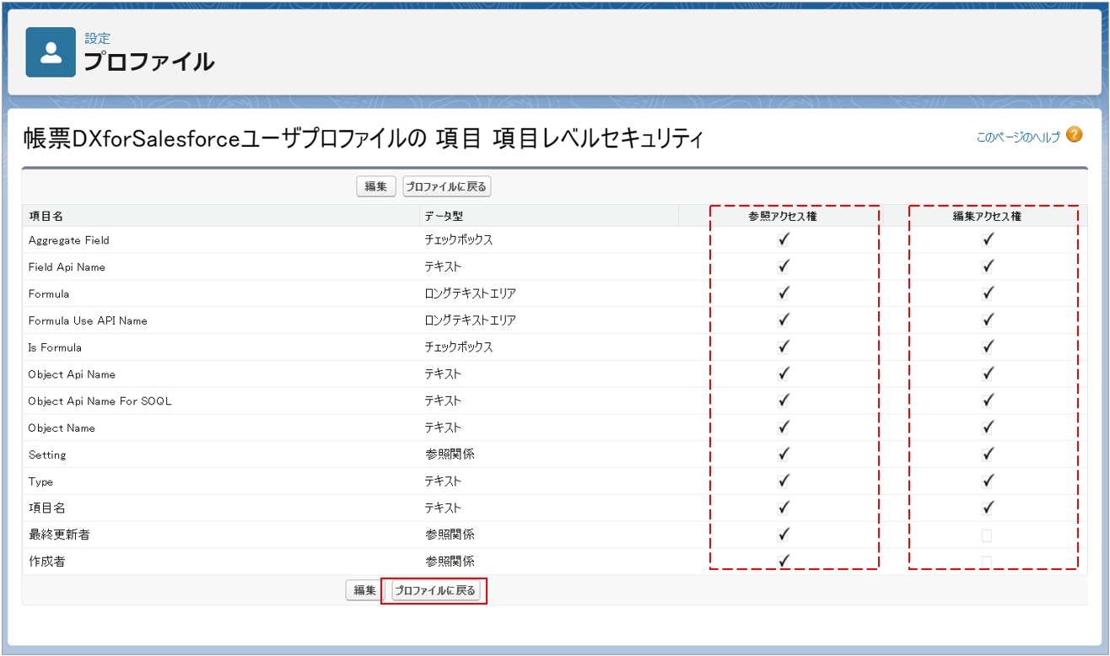Open the このページのヘルプ link
This screenshot has width=1110, height=656.
(x=1017, y=137)
